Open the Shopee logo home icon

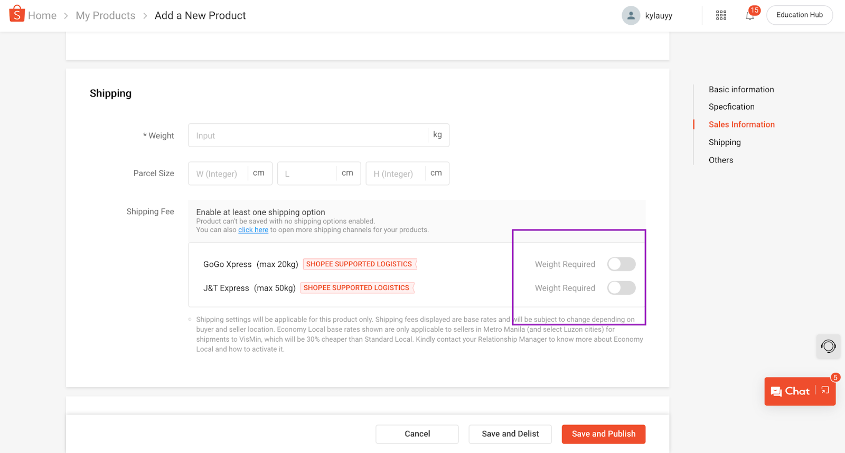(17, 14)
